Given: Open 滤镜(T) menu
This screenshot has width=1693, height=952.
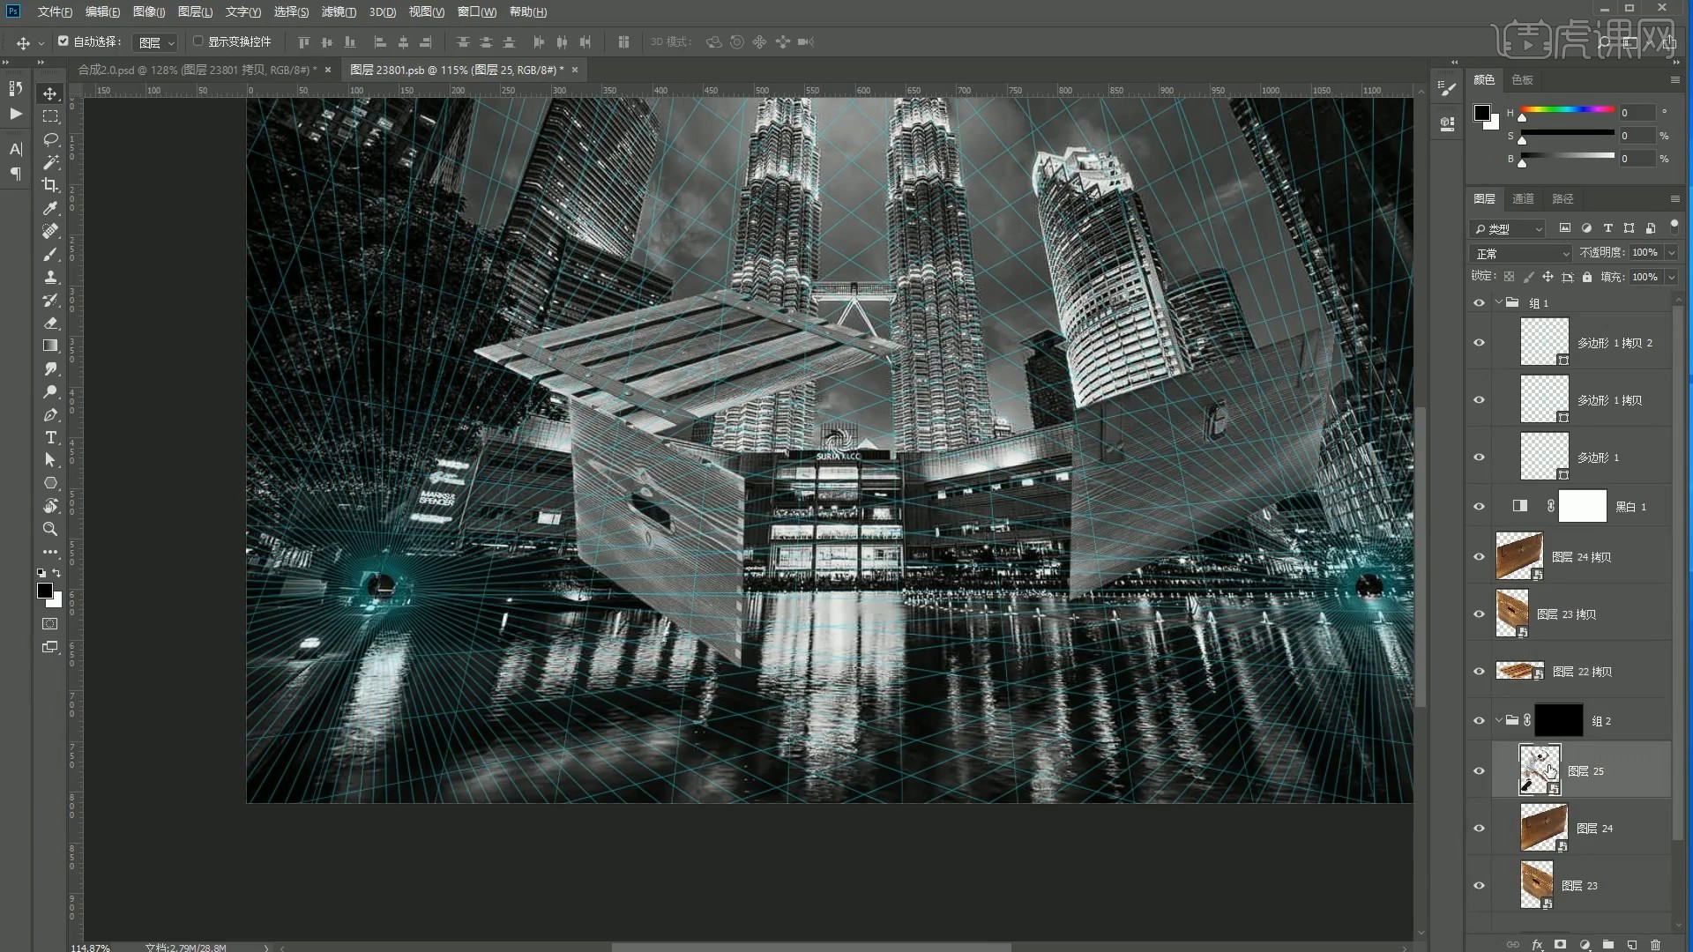Looking at the screenshot, I should 339,11.
